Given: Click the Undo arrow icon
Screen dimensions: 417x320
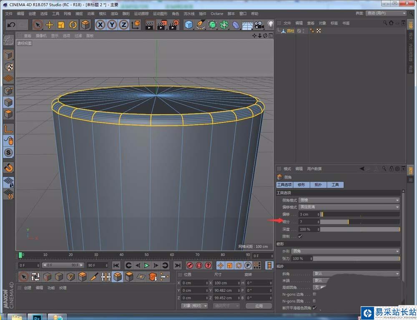Looking at the screenshot, I should pos(11,25).
